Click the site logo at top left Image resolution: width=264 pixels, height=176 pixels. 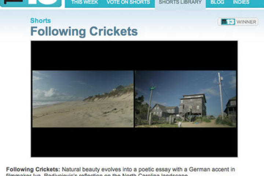point(31,3)
